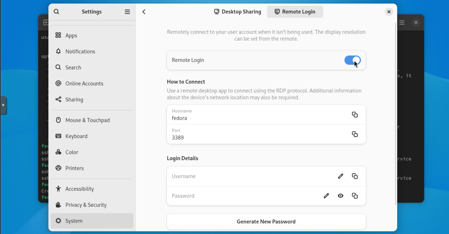Copy the Hostname fedora value
Image resolution: width=449 pixels, height=234 pixels.
click(355, 115)
